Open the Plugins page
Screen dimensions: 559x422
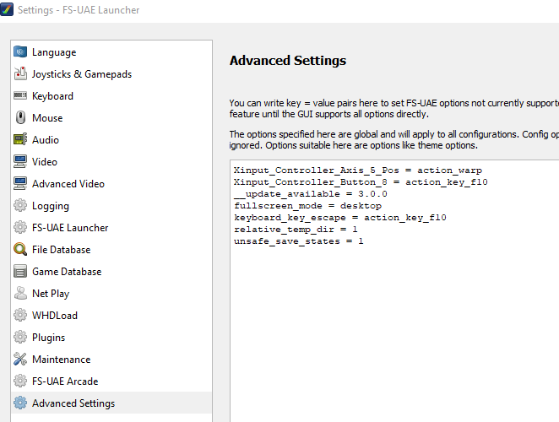111,337
